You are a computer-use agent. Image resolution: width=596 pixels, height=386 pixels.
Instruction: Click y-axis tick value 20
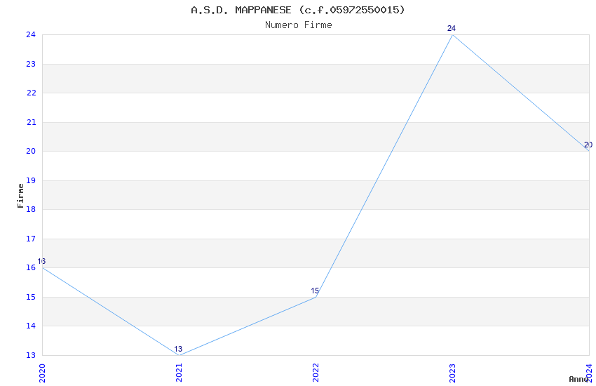tap(31, 151)
